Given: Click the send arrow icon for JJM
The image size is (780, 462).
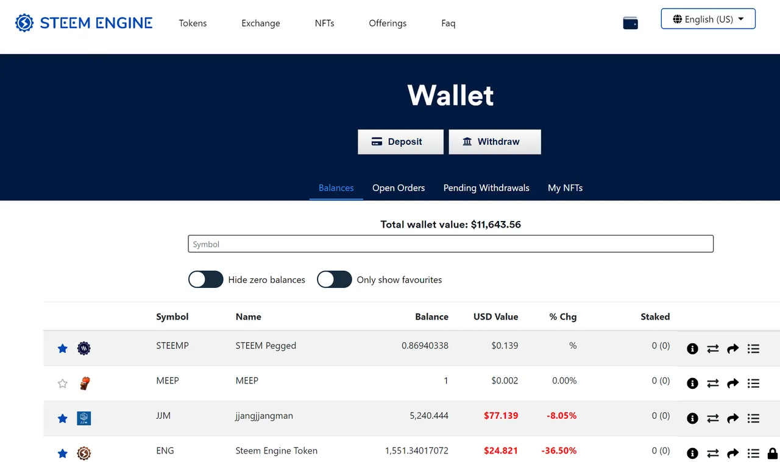Looking at the screenshot, I should tap(733, 419).
